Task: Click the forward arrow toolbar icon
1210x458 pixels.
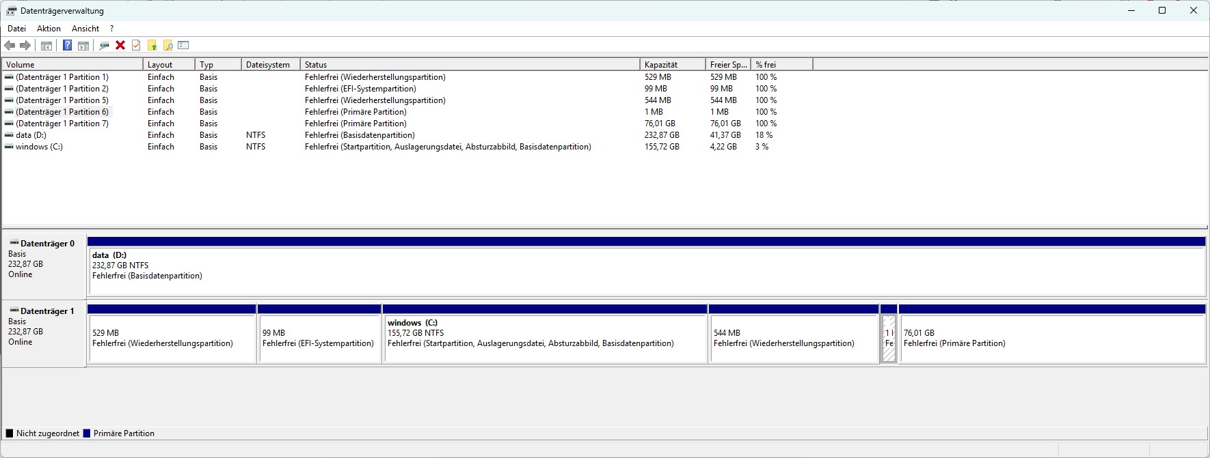Action: 25,46
